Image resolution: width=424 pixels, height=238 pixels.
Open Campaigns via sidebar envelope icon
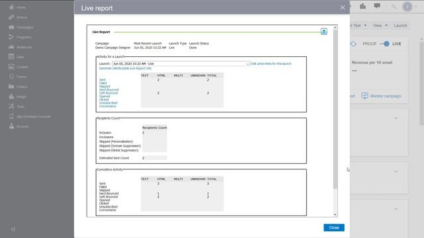(x=11, y=27)
